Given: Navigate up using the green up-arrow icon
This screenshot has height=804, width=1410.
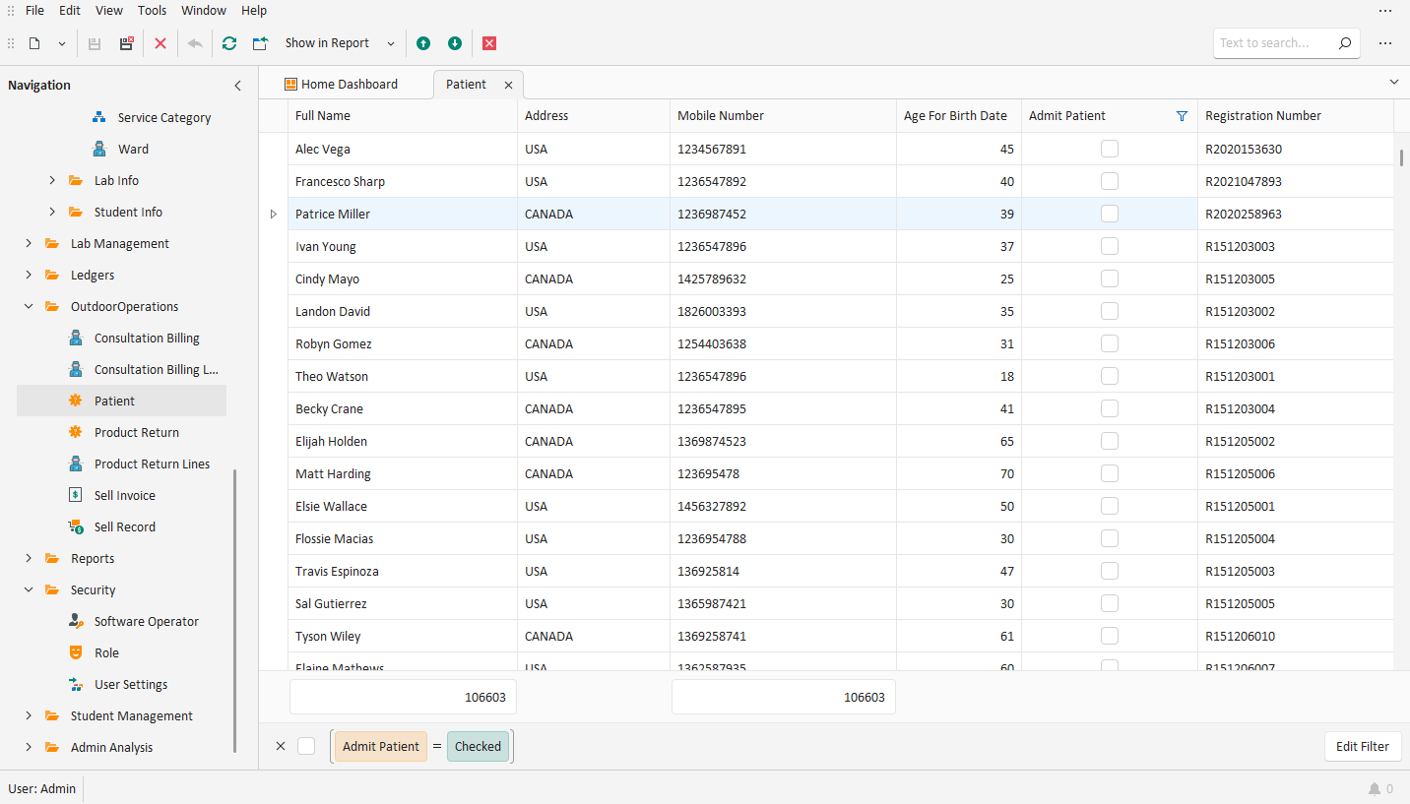Looking at the screenshot, I should coord(422,43).
